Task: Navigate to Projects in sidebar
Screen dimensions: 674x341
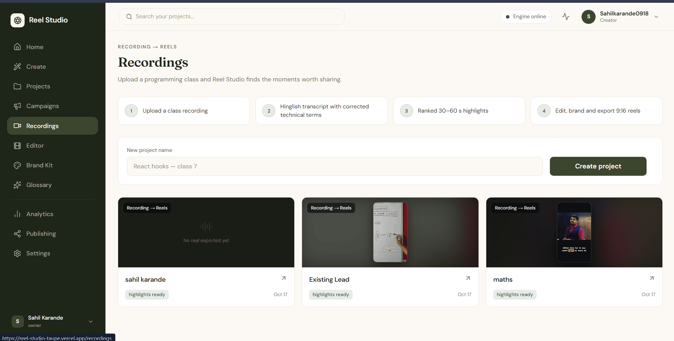Action: click(x=52, y=86)
